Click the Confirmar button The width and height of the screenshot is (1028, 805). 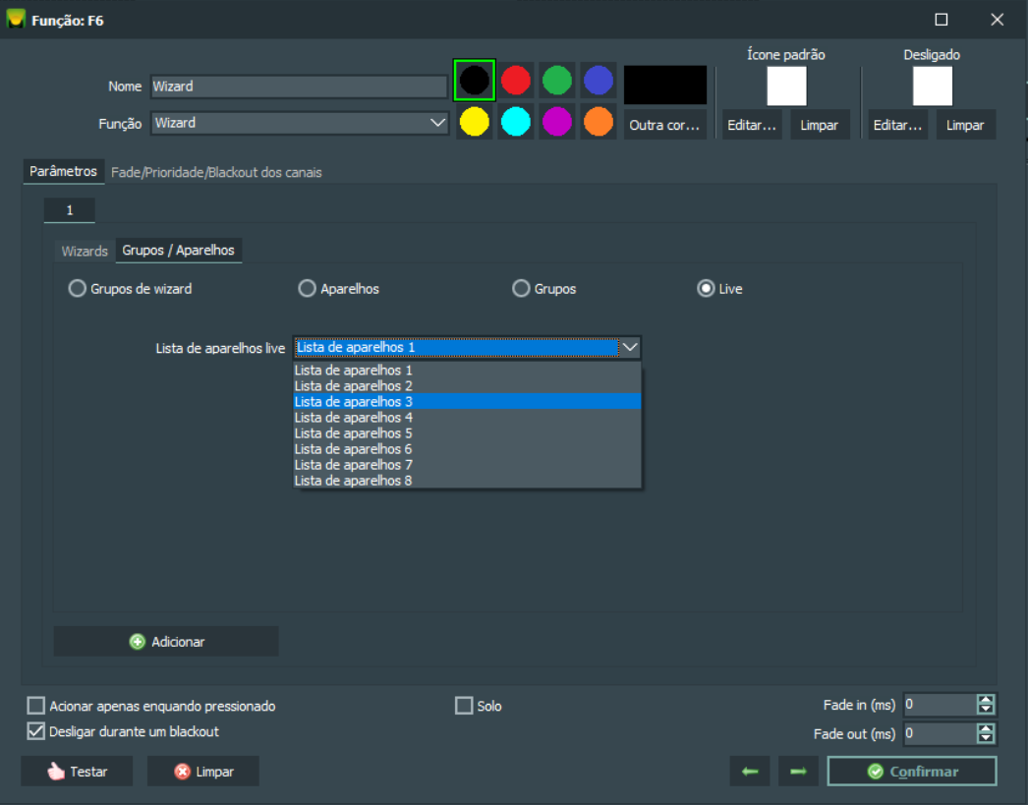912,771
